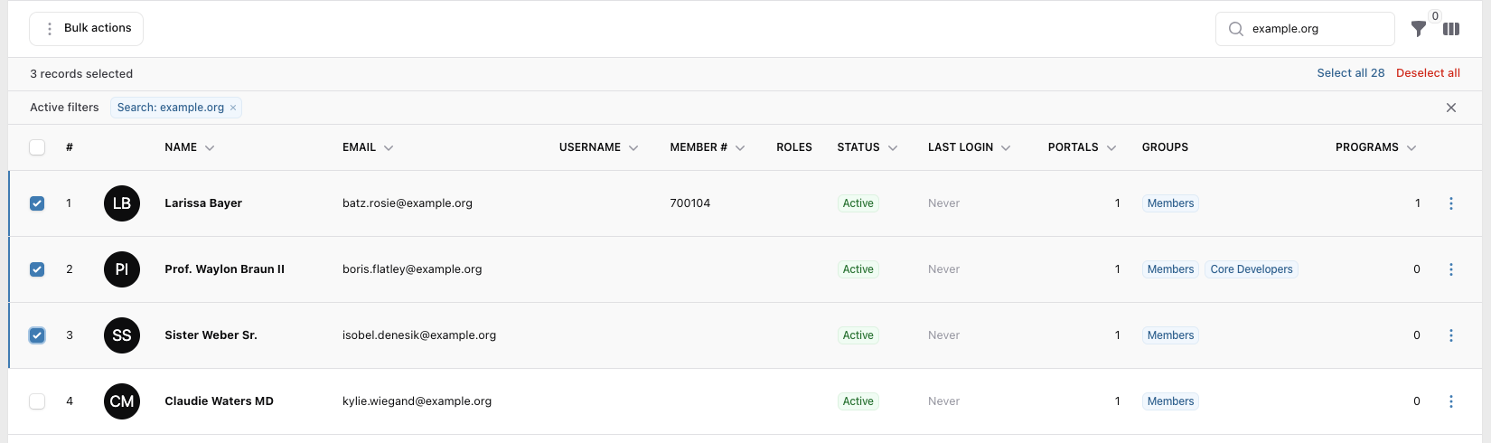Click the GROUPS column header
The image size is (1491, 443).
coord(1165,147)
